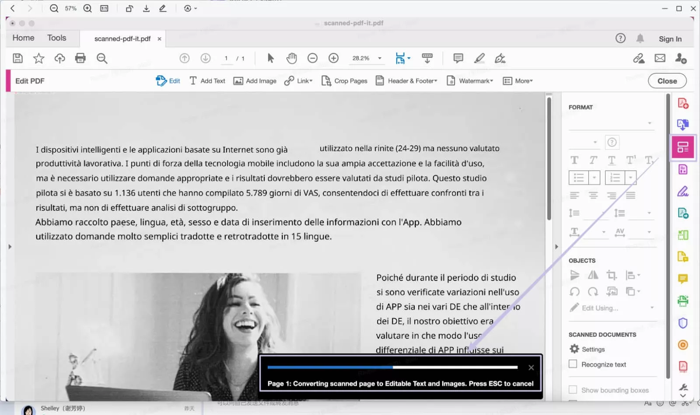Click the Comment bubble icon in the toolbar
The image size is (700, 415).
point(458,58)
